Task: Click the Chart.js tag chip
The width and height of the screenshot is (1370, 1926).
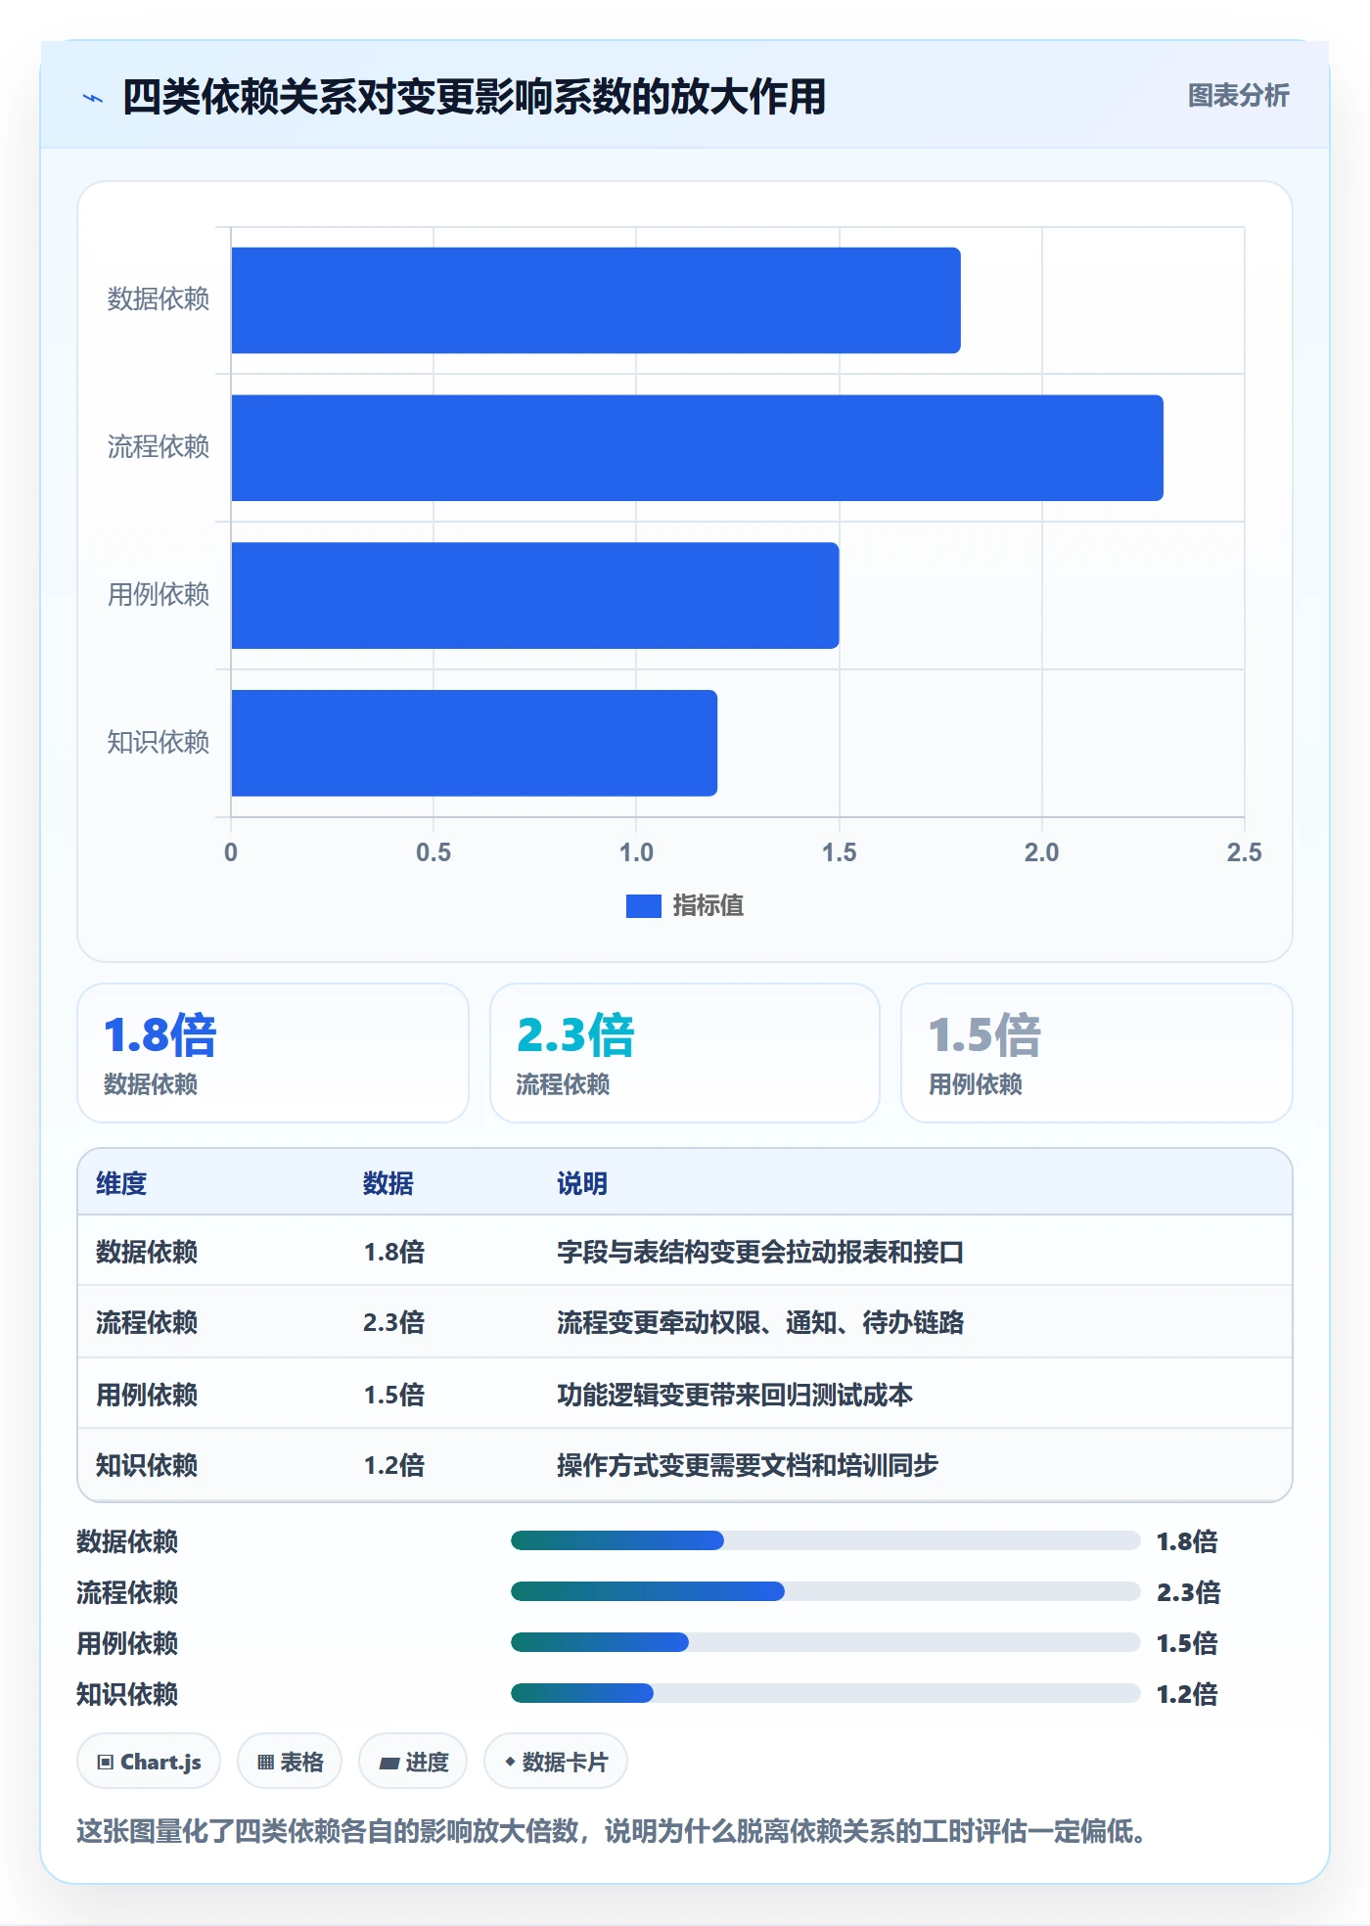Action: (x=149, y=1762)
